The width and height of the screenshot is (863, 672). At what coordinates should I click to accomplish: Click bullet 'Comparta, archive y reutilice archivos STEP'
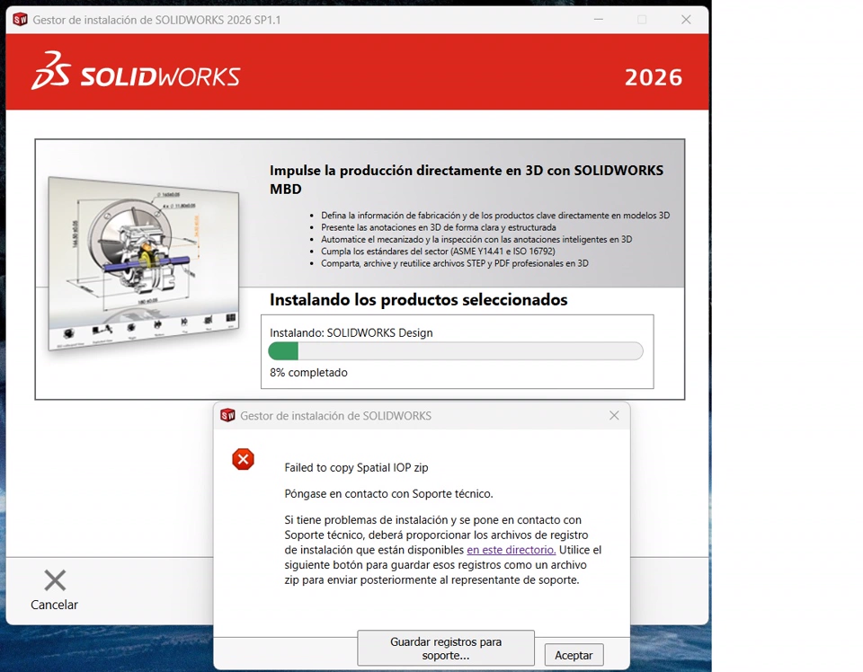[x=455, y=263]
